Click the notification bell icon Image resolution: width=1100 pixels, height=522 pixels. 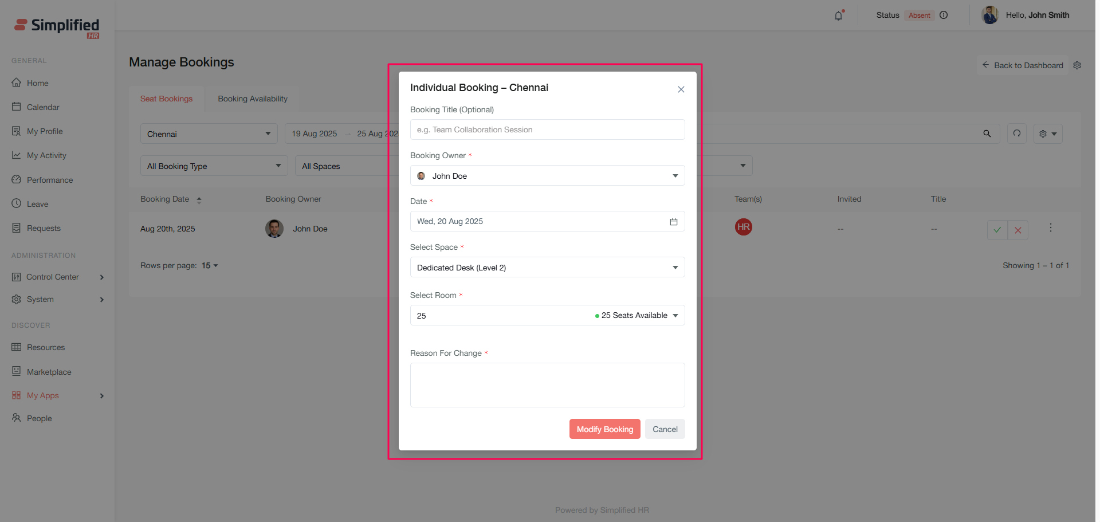pyautogui.click(x=838, y=15)
